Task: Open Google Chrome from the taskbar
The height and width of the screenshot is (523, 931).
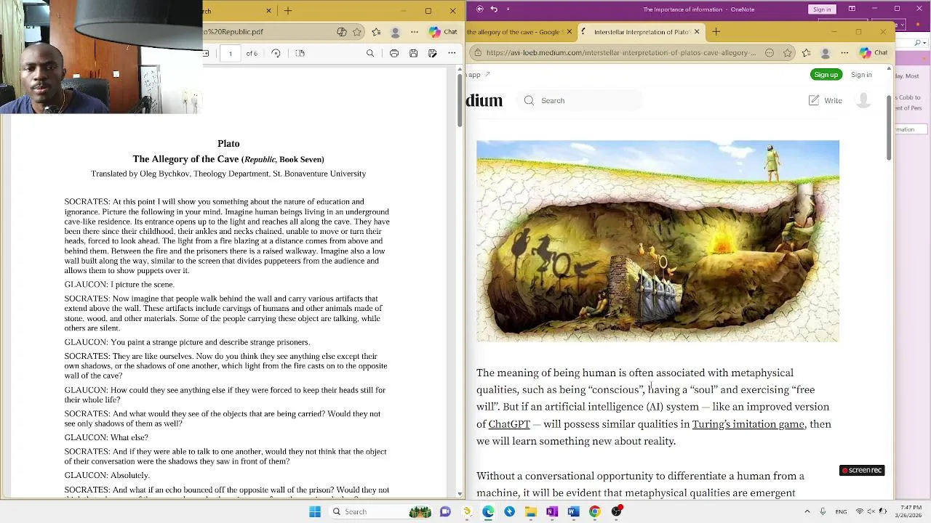Action: tap(595, 511)
